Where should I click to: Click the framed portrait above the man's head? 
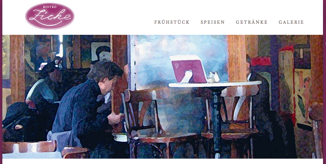coord(101,52)
